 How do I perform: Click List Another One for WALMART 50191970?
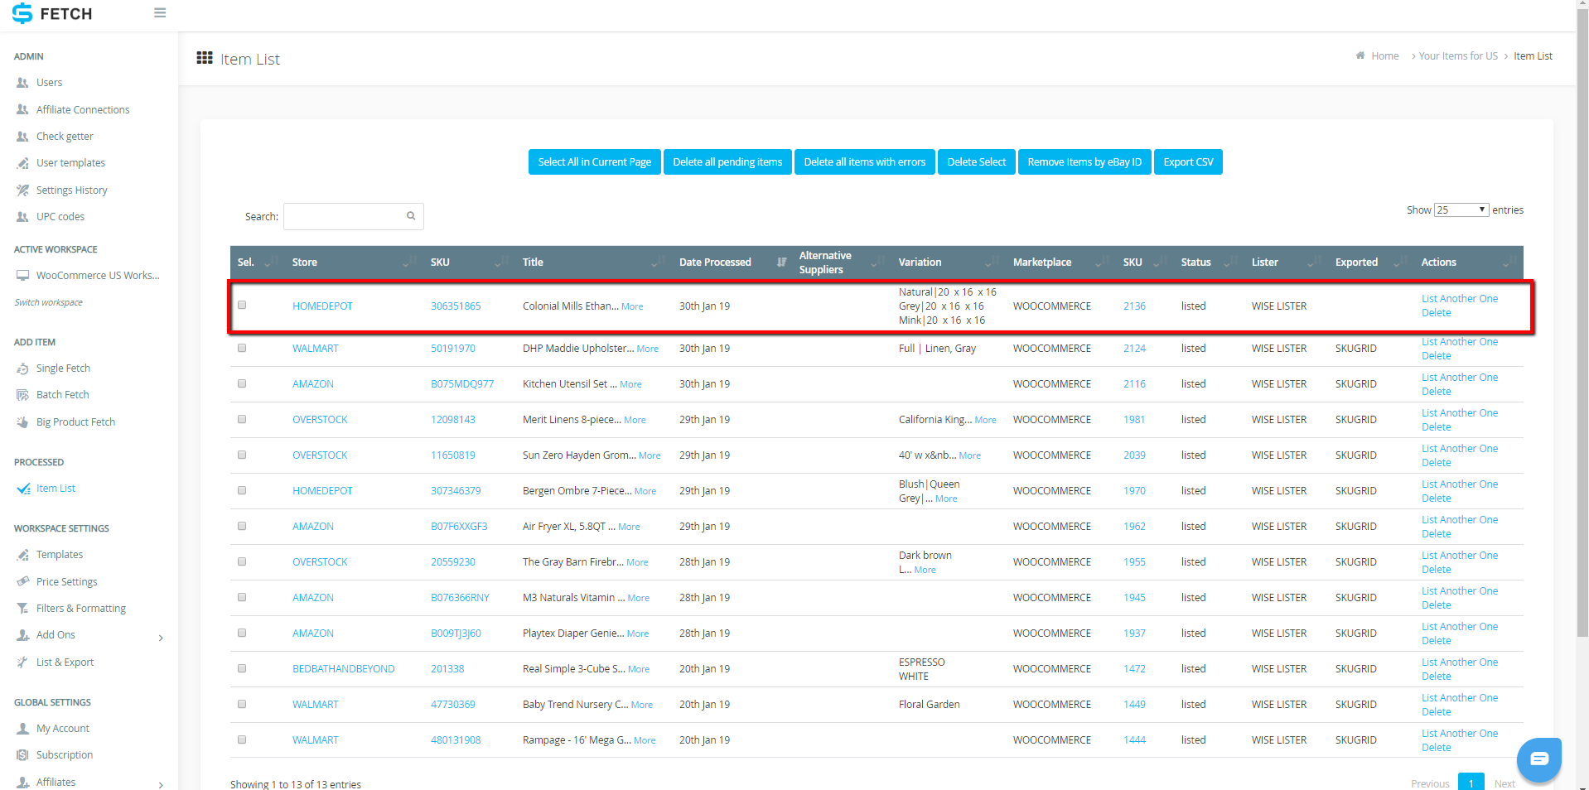pos(1460,341)
